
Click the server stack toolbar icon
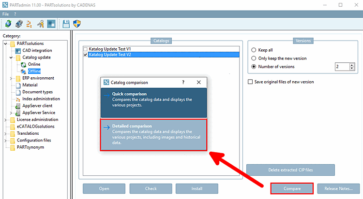pyautogui.click(x=19, y=24)
